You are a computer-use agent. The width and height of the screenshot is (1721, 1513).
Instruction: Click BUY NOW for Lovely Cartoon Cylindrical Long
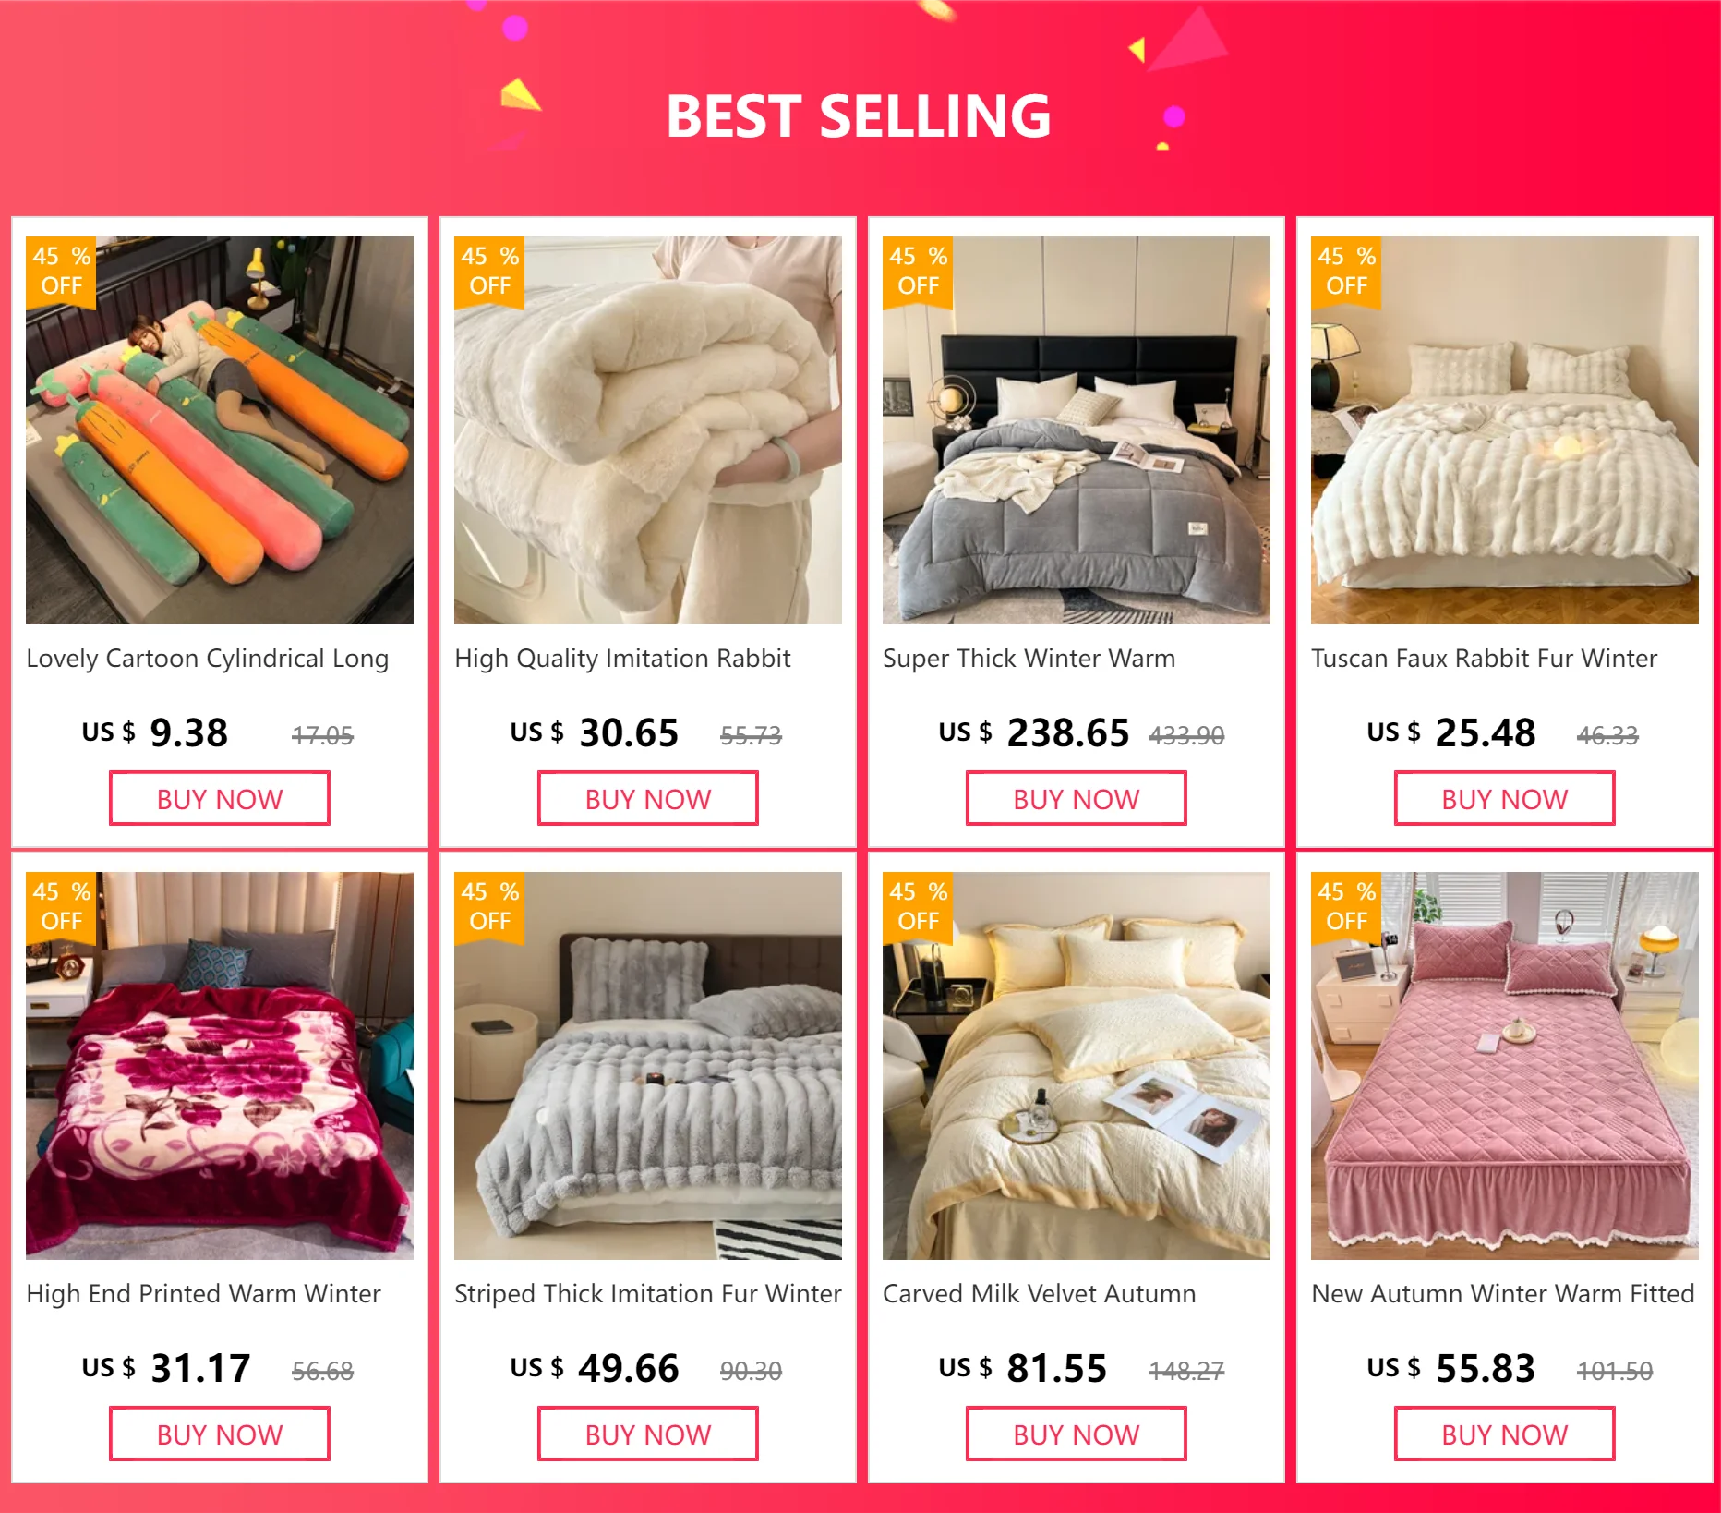tap(220, 799)
